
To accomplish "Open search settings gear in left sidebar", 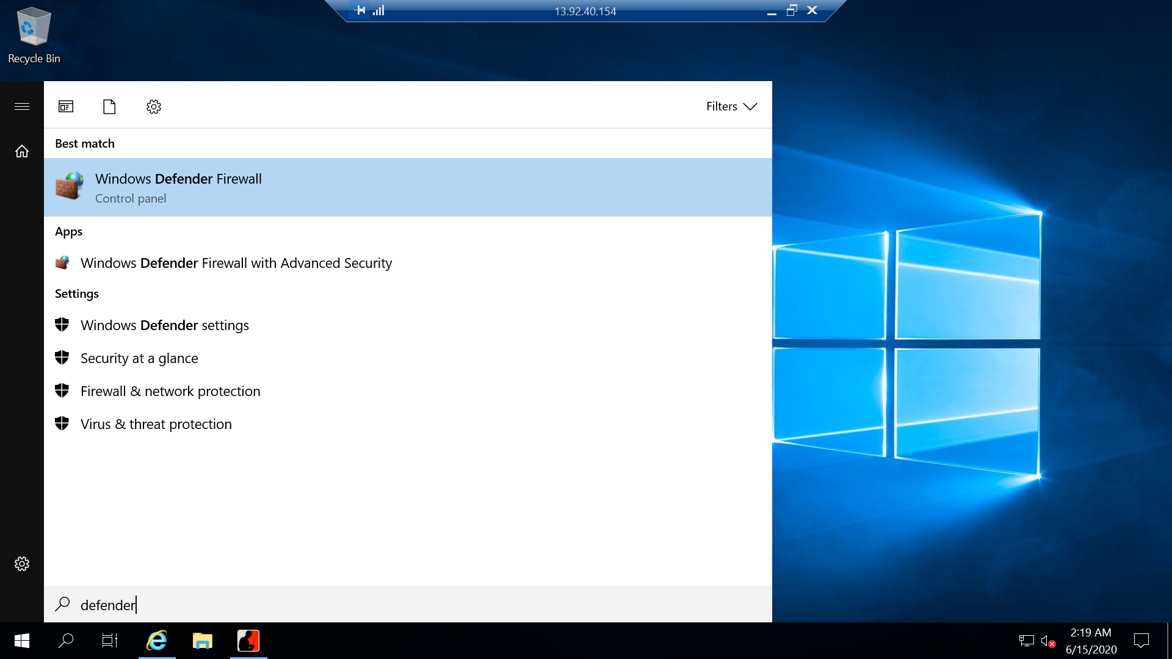I will coord(22,563).
